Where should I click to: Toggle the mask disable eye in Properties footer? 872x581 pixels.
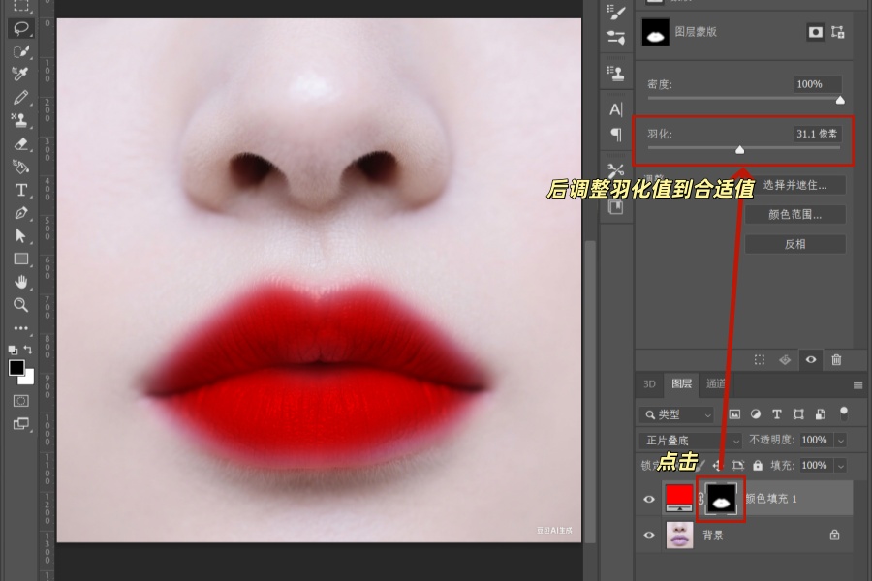point(811,360)
